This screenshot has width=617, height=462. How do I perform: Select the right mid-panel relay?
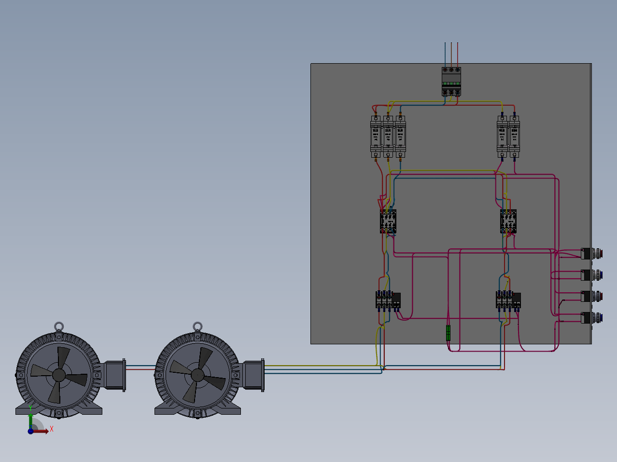[508, 221]
